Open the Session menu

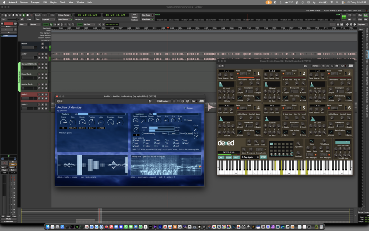click(x=24, y=3)
